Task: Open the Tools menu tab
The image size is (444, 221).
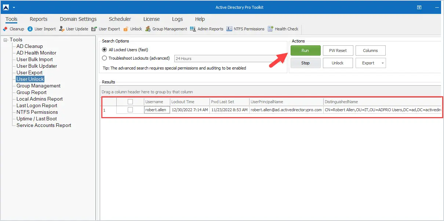Action: (11, 19)
